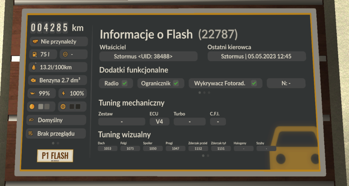Click the 004285 km odometer
The image size is (349, 186).
(x=57, y=28)
